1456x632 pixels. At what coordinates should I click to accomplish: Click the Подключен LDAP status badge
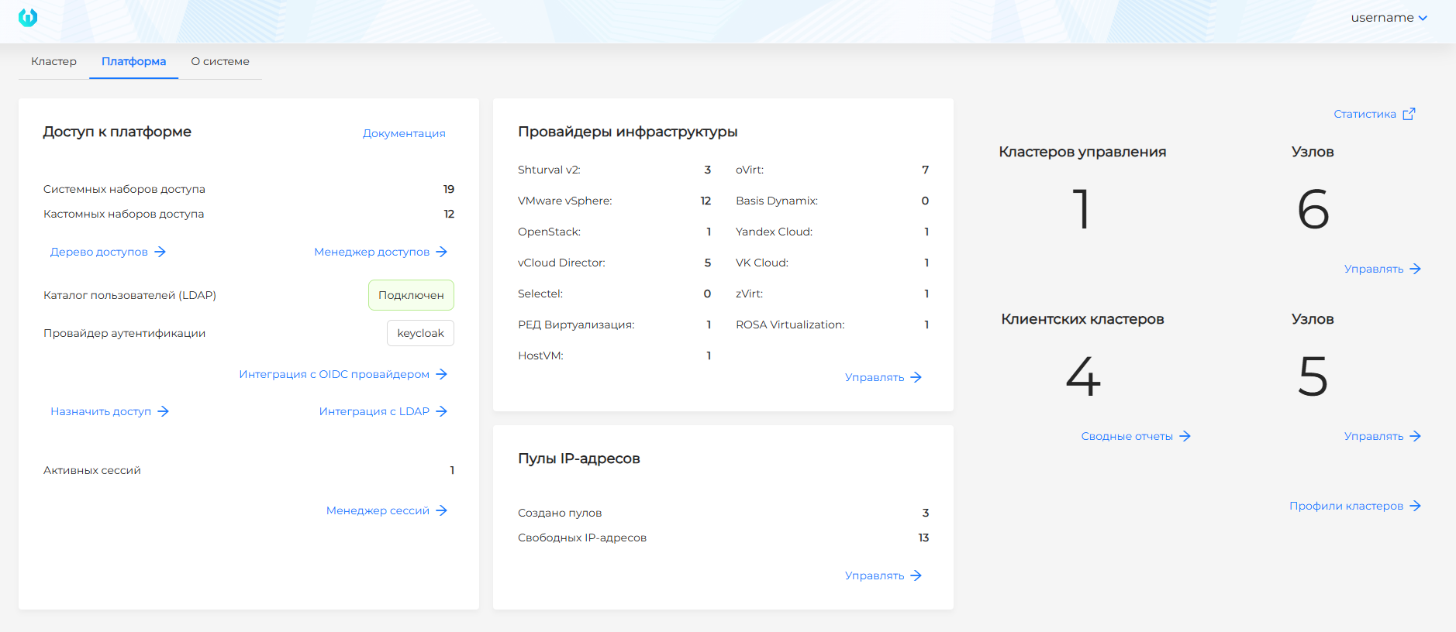pos(411,295)
